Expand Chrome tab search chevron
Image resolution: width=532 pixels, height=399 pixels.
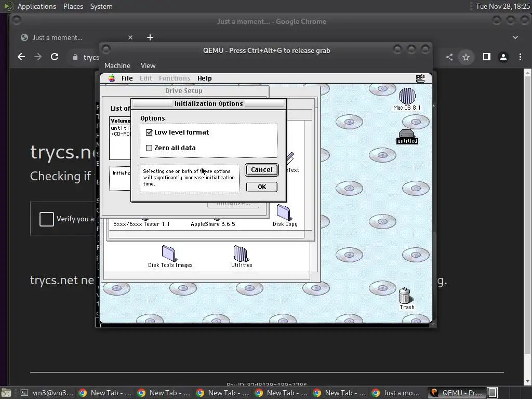[515, 37]
